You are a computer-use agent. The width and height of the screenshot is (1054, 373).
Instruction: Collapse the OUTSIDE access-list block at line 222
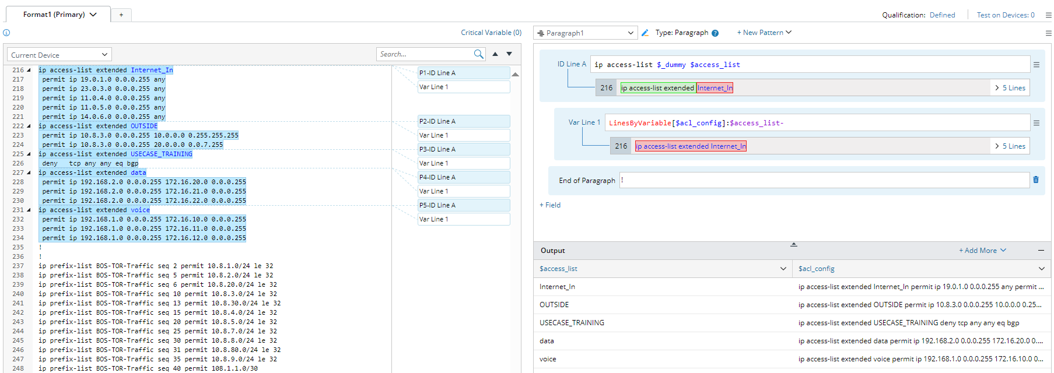[29, 126]
